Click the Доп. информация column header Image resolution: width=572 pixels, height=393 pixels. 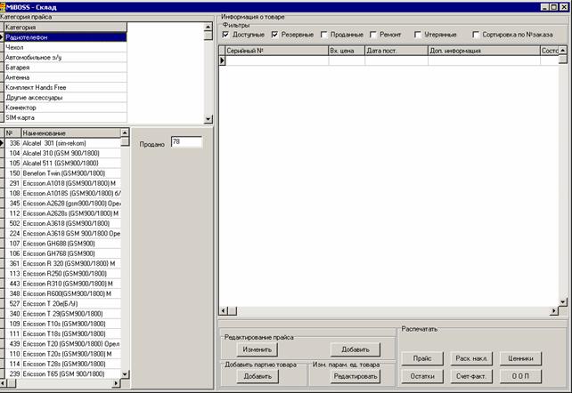pyautogui.click(x=484, y=51)
